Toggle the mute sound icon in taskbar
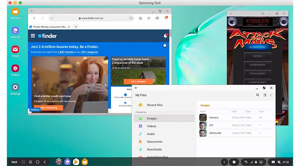This screenshot has height=166, width=300. [279, 162]
